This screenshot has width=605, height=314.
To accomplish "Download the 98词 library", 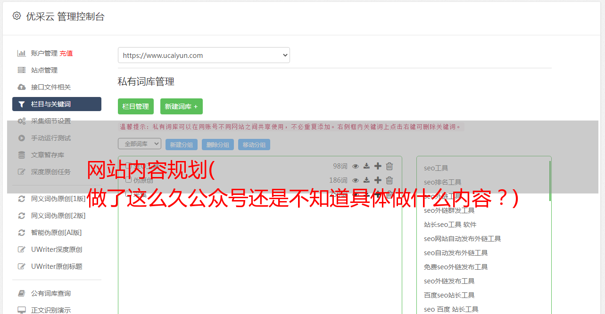I will tap(366, 166).
